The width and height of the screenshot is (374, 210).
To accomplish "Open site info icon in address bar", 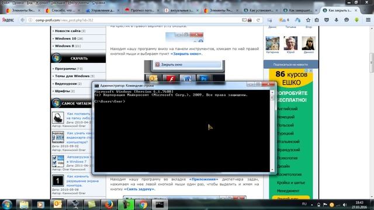I will click(30, 20).
